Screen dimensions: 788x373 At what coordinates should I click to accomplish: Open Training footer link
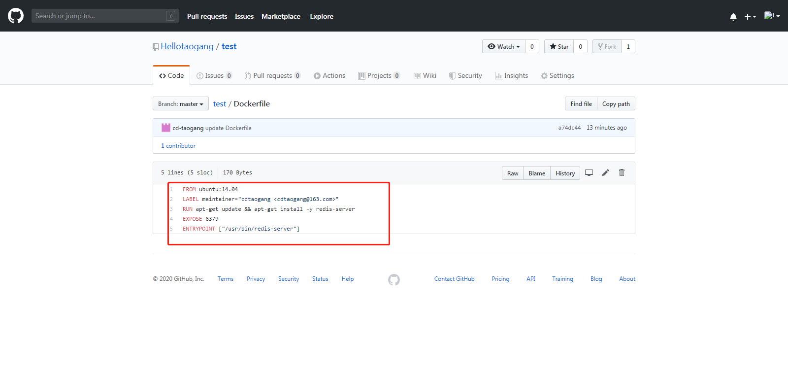(x=562, y=279)
